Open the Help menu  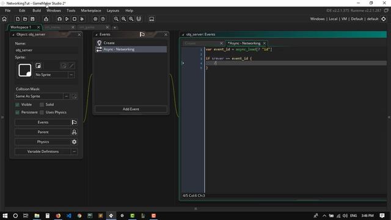(x=129, y=10)
